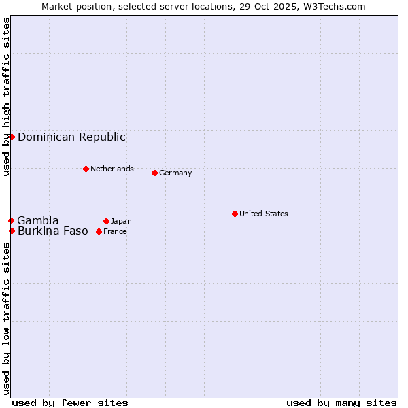This screenshot has width=408, height=408.
Task: Click the Burkina Faso red marker
Action: (12, 231)
